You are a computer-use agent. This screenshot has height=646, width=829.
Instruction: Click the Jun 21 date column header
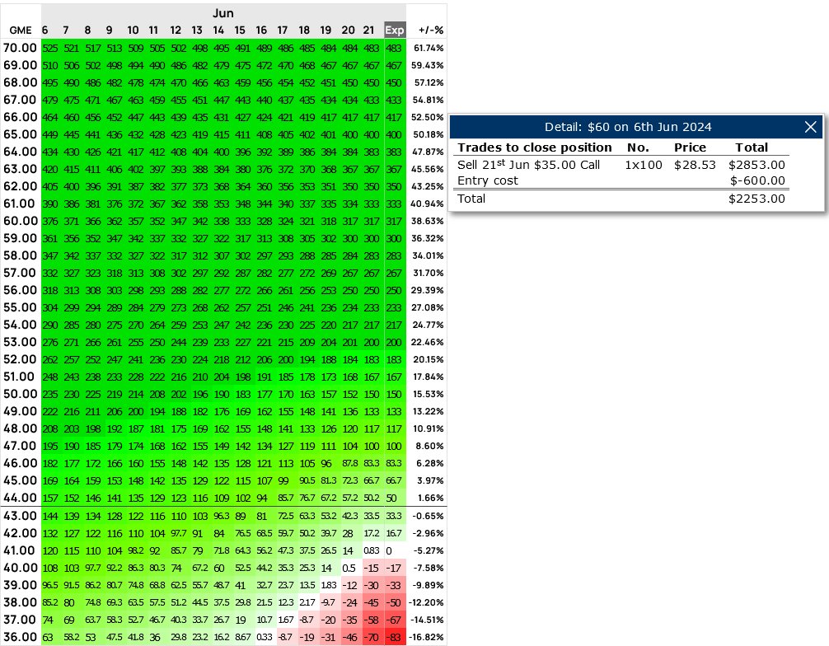368,30
